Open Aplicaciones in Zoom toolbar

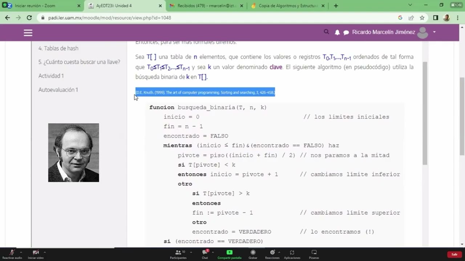pos(292,254)
